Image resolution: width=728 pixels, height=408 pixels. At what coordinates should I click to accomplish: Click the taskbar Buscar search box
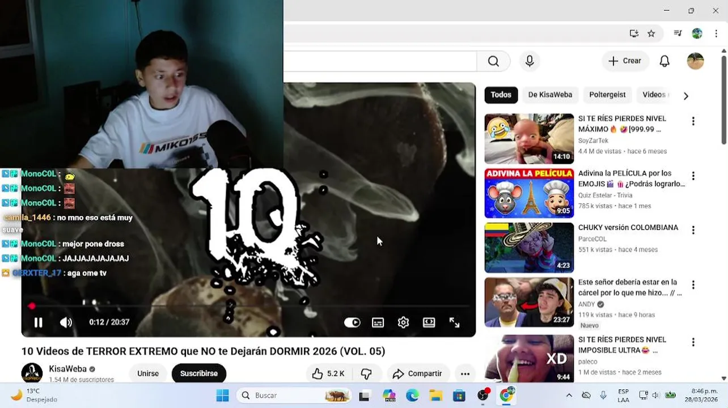click(x=294, y=396)
